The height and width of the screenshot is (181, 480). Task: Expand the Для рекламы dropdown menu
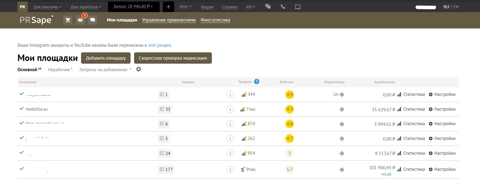[x=47, y=7]
